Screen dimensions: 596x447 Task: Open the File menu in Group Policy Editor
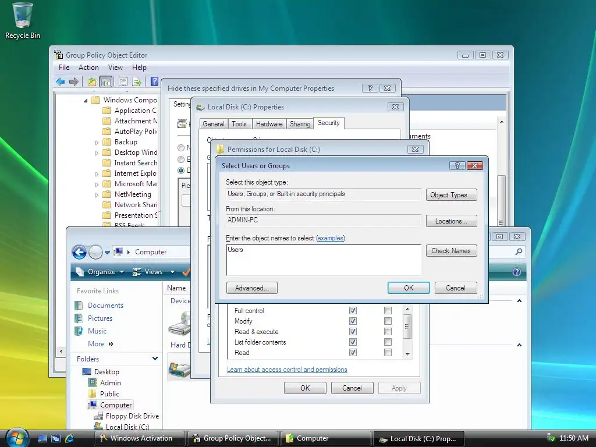tap(64, 68)
